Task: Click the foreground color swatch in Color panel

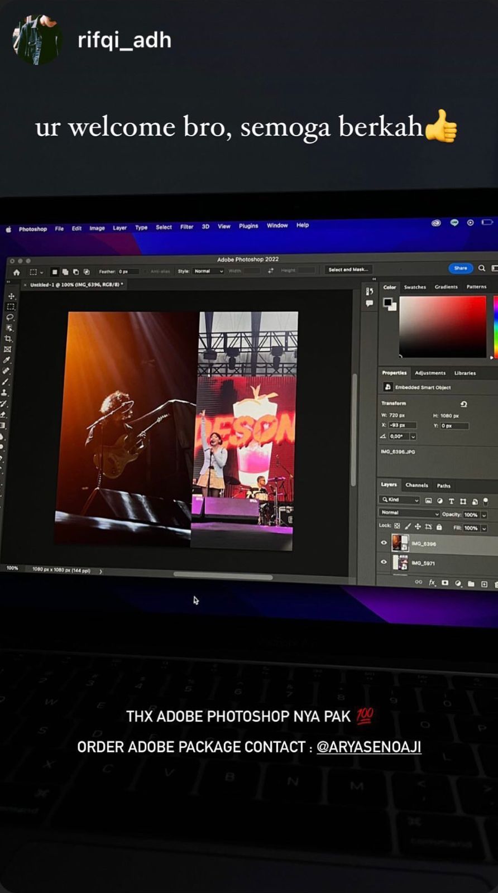Action: (x=387, y=302)
